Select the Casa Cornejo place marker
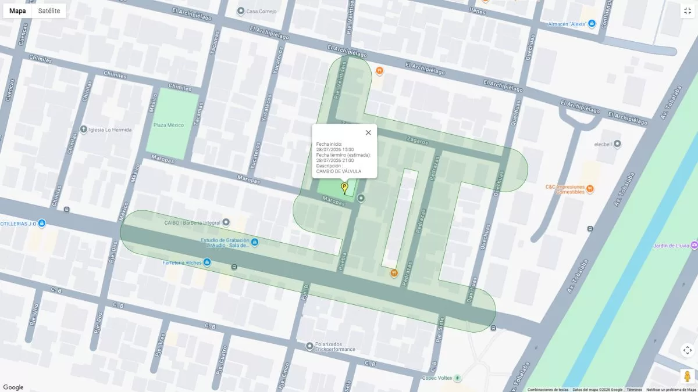The width and height of the screenshot is (698, 392). coord(241,11)
